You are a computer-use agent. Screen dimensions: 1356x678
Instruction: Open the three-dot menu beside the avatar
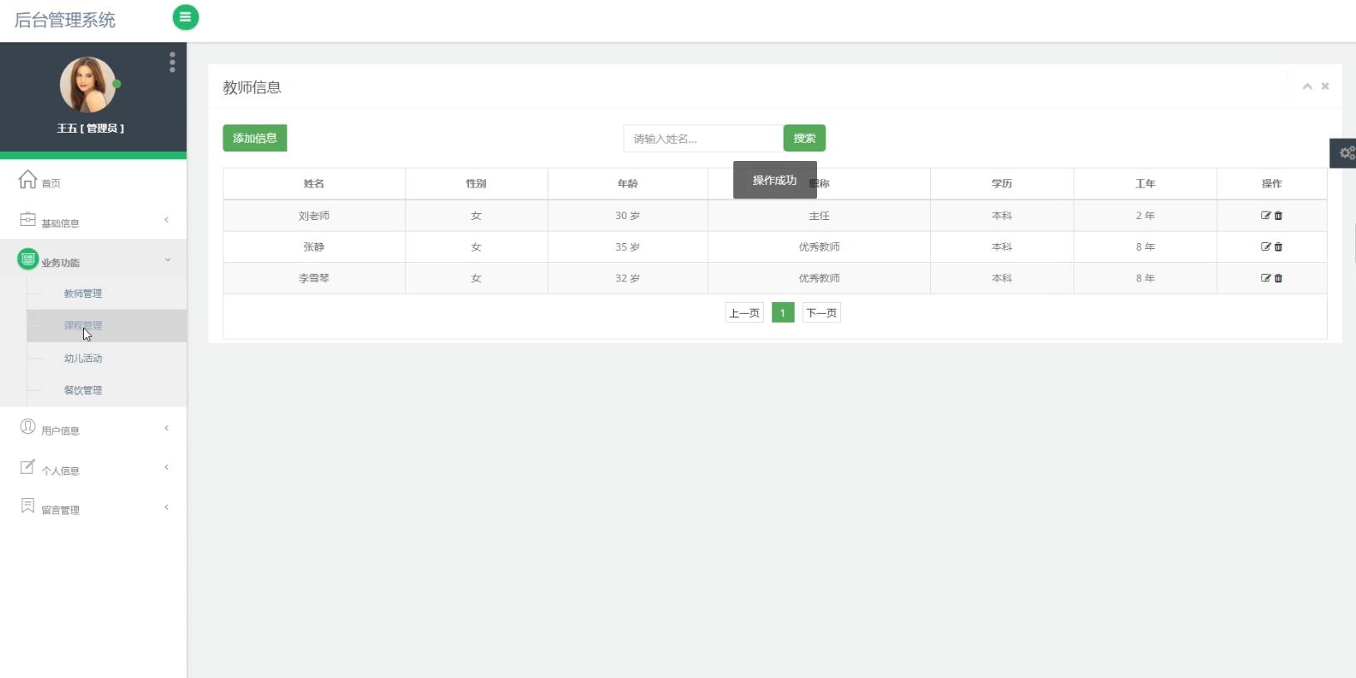pyautogui.click(x=172, y=62)
